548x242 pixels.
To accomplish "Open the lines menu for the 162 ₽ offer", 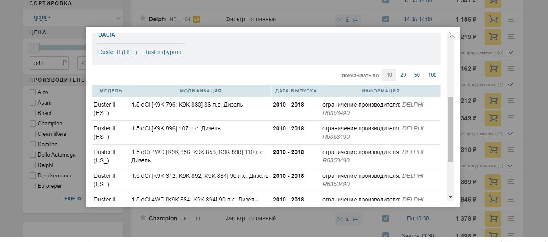I will [x=511, y=68].
